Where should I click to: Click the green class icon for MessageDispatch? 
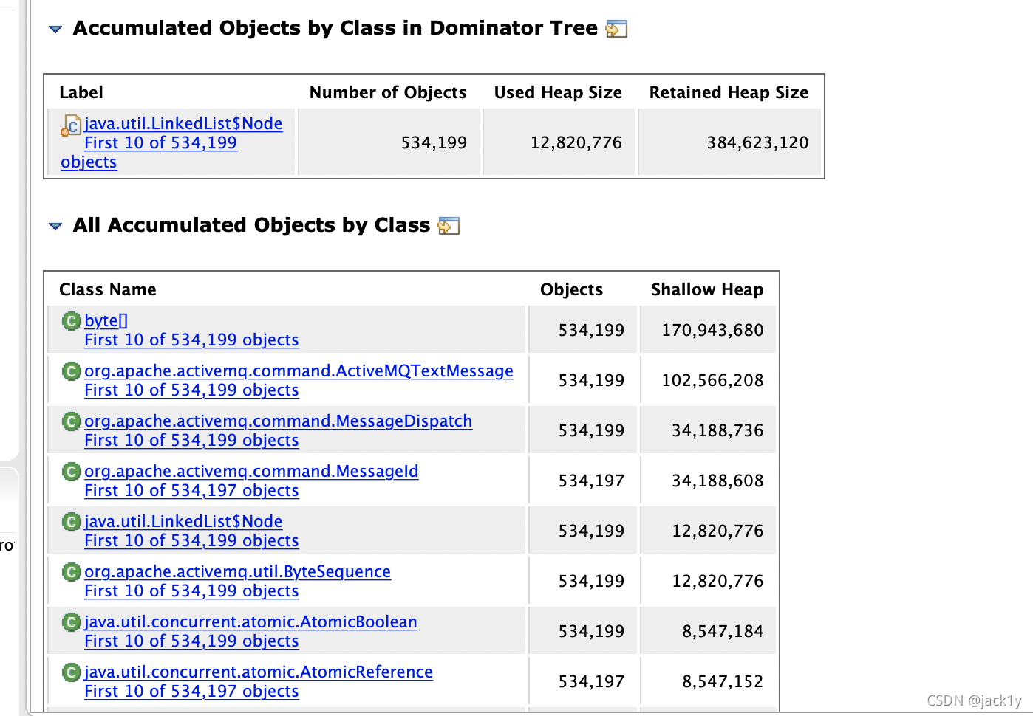[x=71, y=421]
